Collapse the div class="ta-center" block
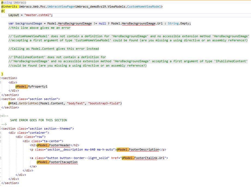 tap(1, 141)
